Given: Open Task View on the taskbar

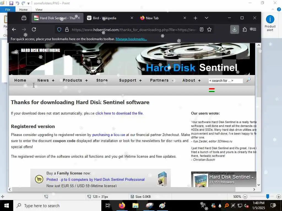Looking at the screenshot, I should pyautogui.click(x=108, y=206).
